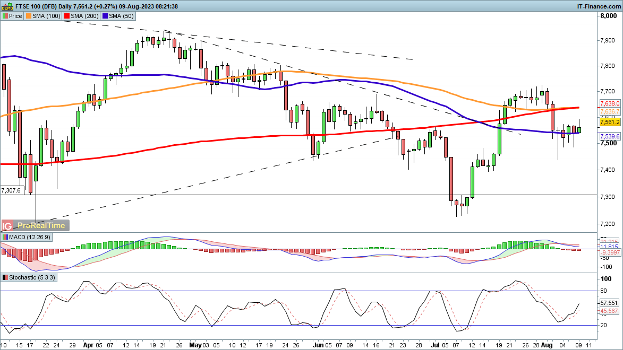Click the May label on the time axis
Viewport: 623px width, 350px height.
196,344
